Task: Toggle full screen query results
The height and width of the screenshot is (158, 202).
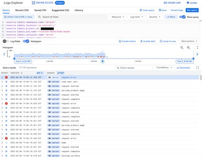Action: click(198, 68)
